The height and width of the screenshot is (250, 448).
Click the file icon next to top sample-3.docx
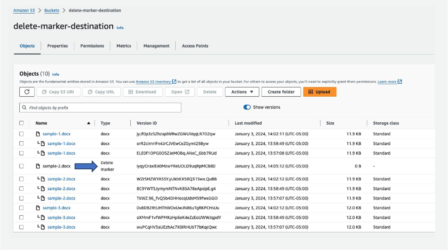(38, 208)
